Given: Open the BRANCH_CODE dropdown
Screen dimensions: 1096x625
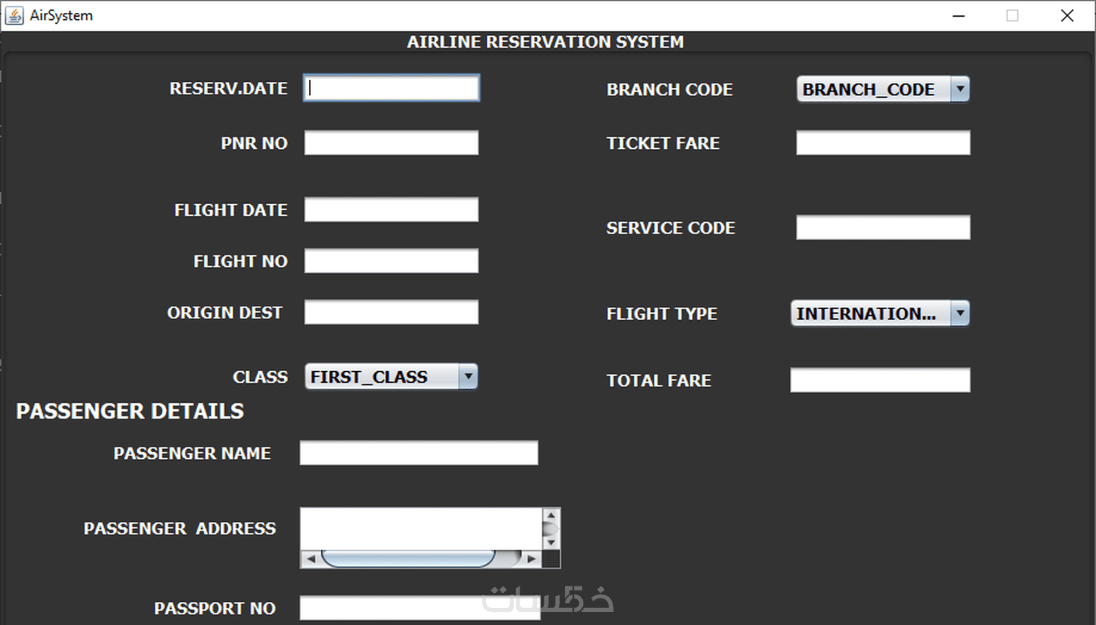Looking at the screenshot, I should coord(960,89).
